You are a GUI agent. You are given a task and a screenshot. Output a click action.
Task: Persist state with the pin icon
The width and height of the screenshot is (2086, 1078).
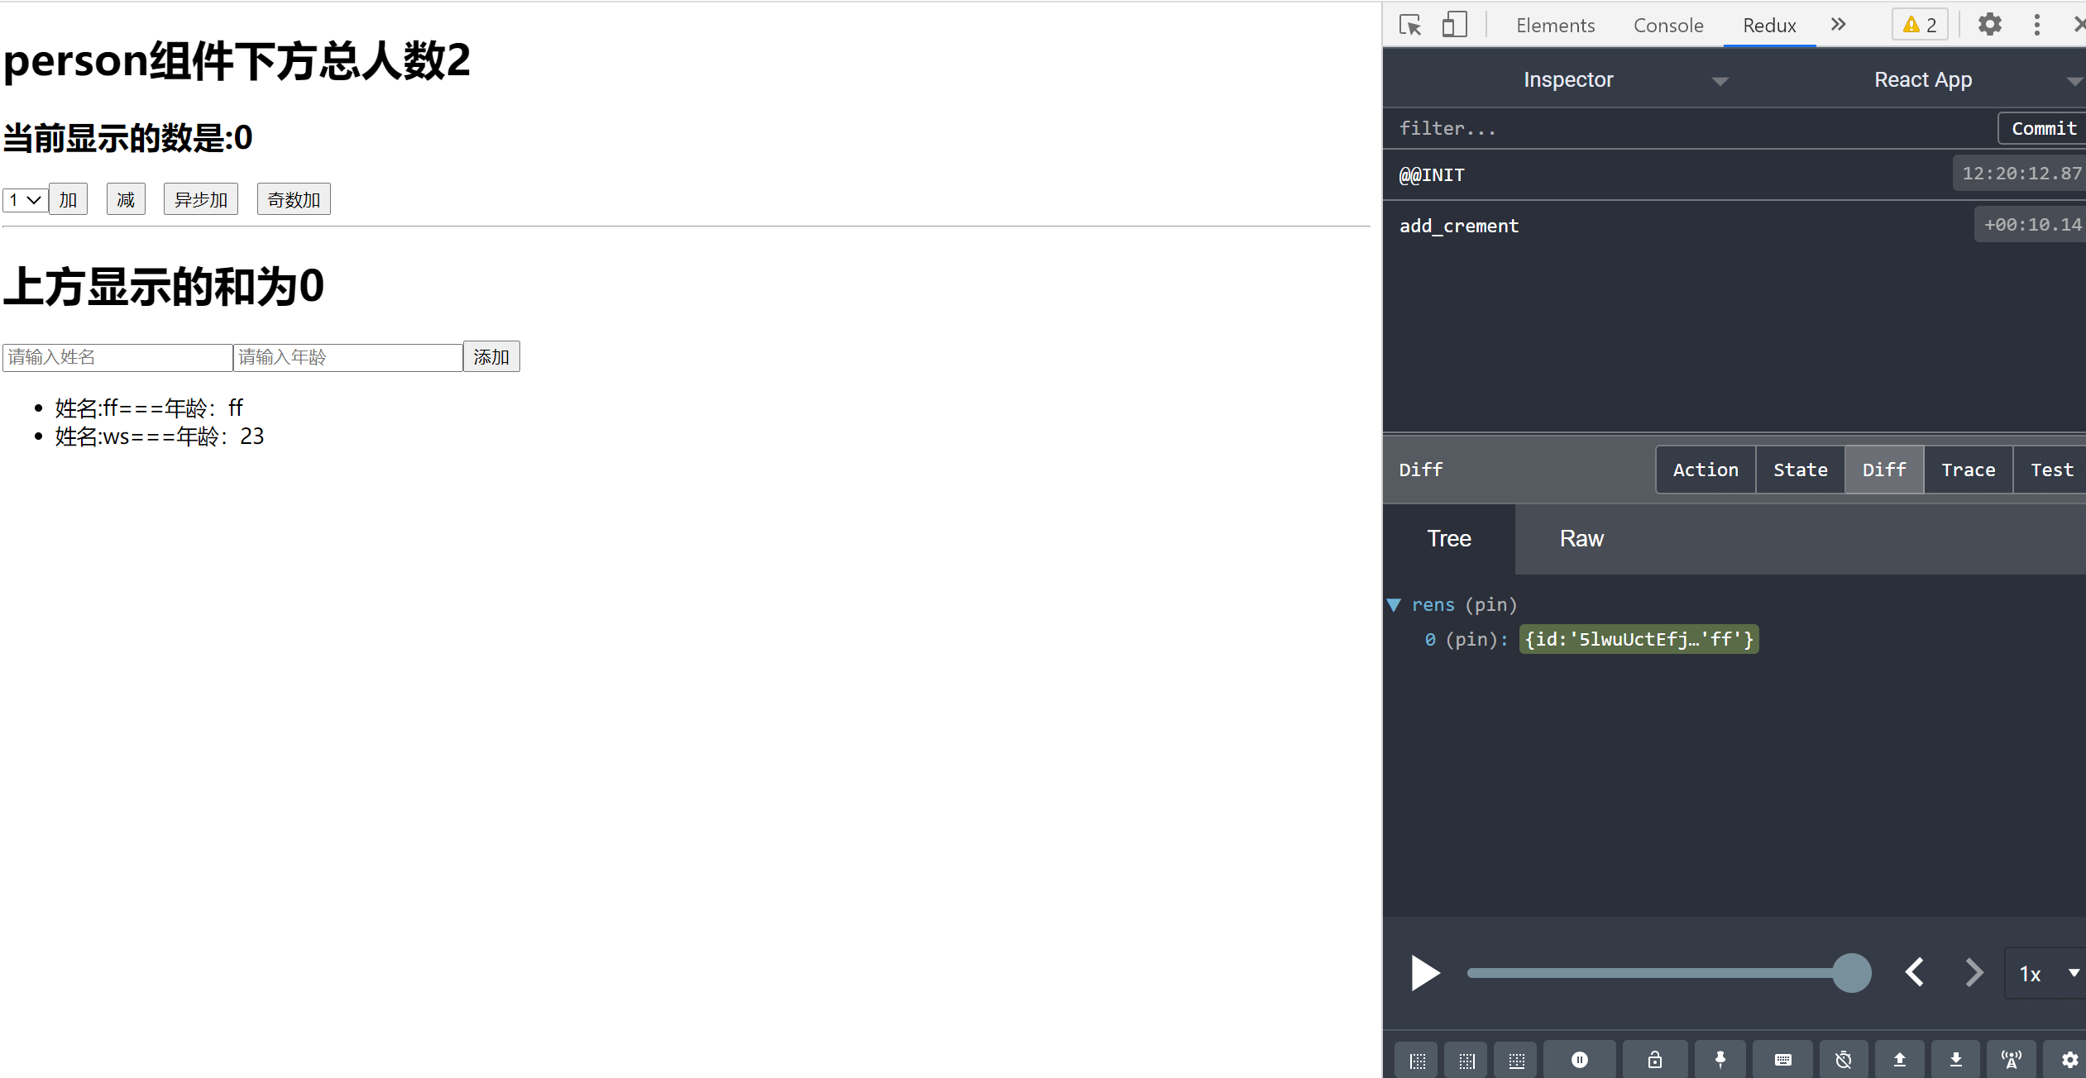[1720, 1060]
